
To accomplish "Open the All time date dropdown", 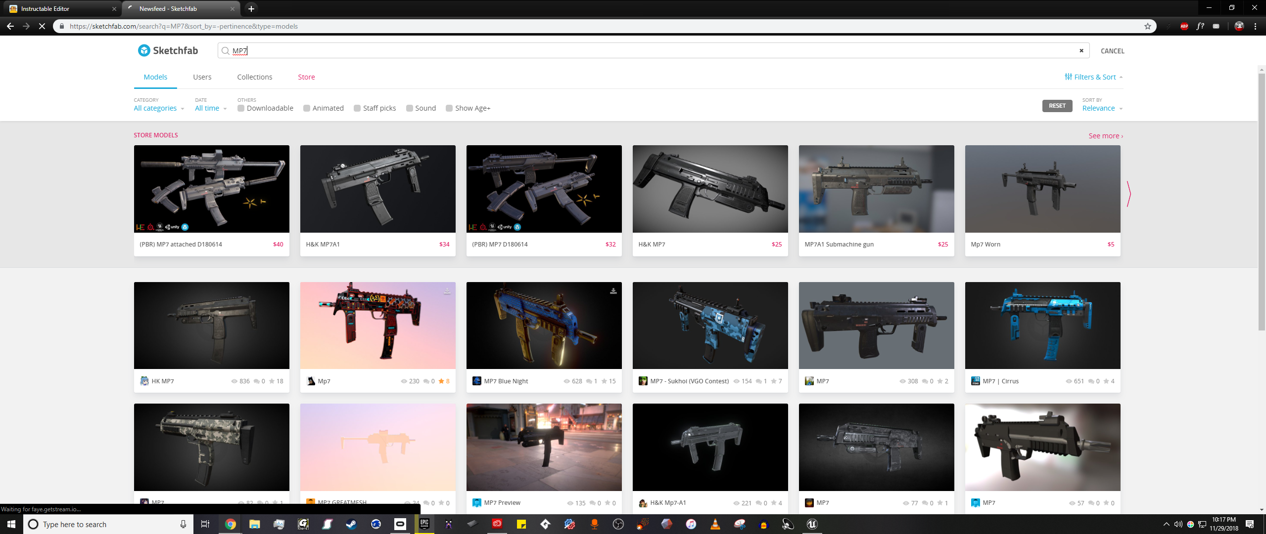I will pos(211,108).
